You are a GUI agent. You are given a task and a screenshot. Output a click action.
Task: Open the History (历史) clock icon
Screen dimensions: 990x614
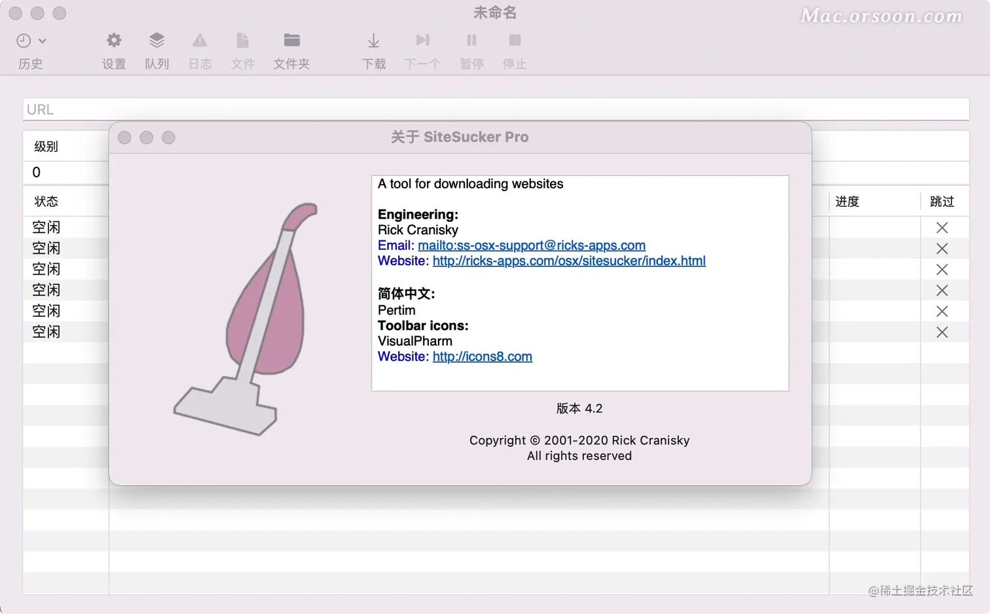pos(24,41)
